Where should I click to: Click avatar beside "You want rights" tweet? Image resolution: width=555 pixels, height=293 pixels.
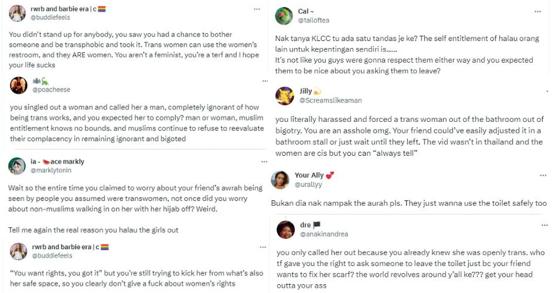point(18,251)
